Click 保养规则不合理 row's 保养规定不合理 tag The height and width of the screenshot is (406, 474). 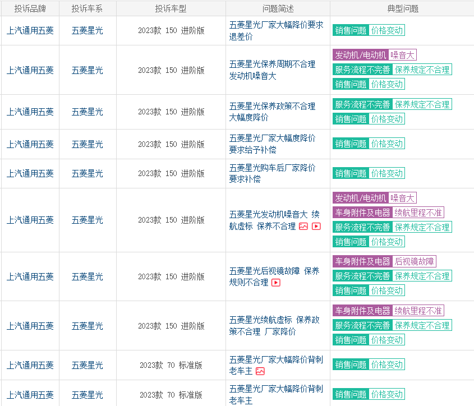click(422, 276)
